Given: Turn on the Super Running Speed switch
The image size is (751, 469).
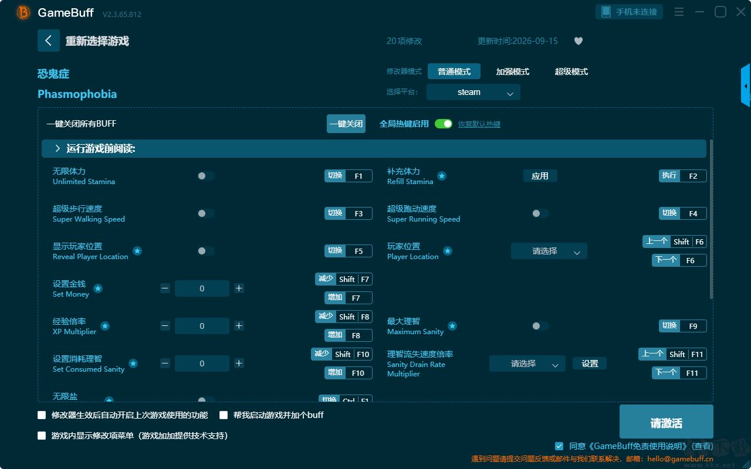Looking at the screenshot, I should click(x=540, y=213).
